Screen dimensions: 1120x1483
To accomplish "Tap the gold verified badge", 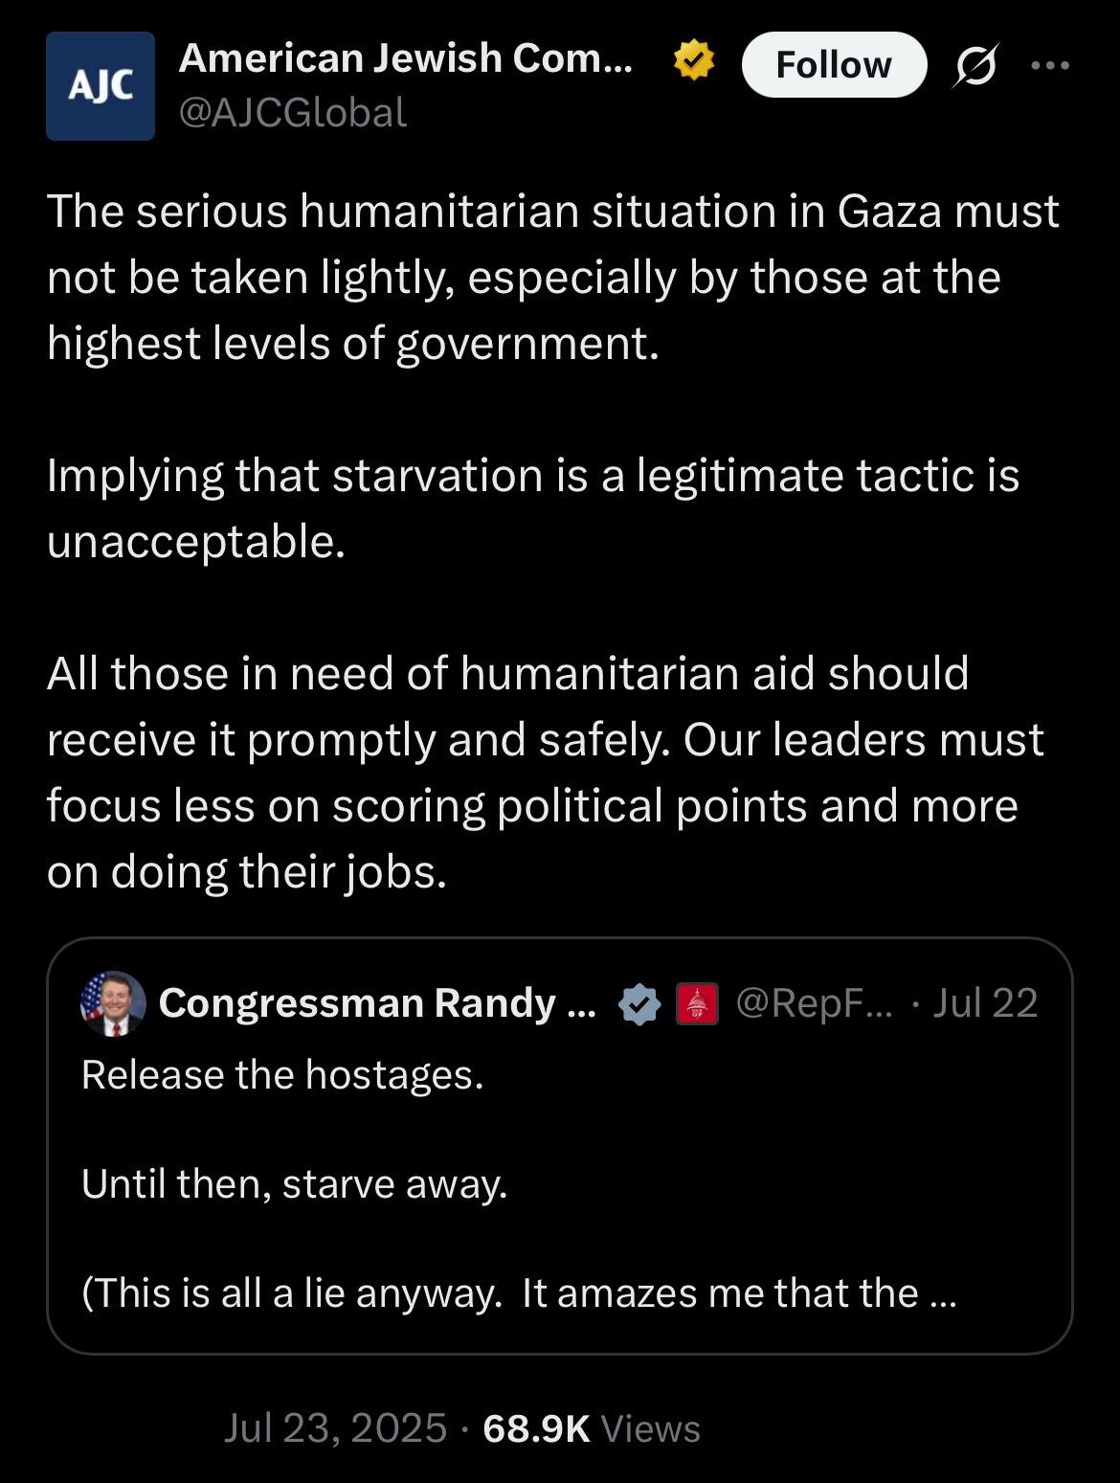I will point(694,61).
